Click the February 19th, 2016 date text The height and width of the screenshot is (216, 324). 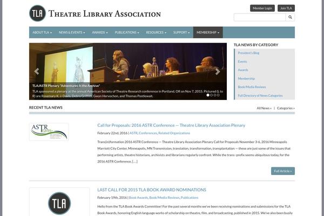[112, 198]
